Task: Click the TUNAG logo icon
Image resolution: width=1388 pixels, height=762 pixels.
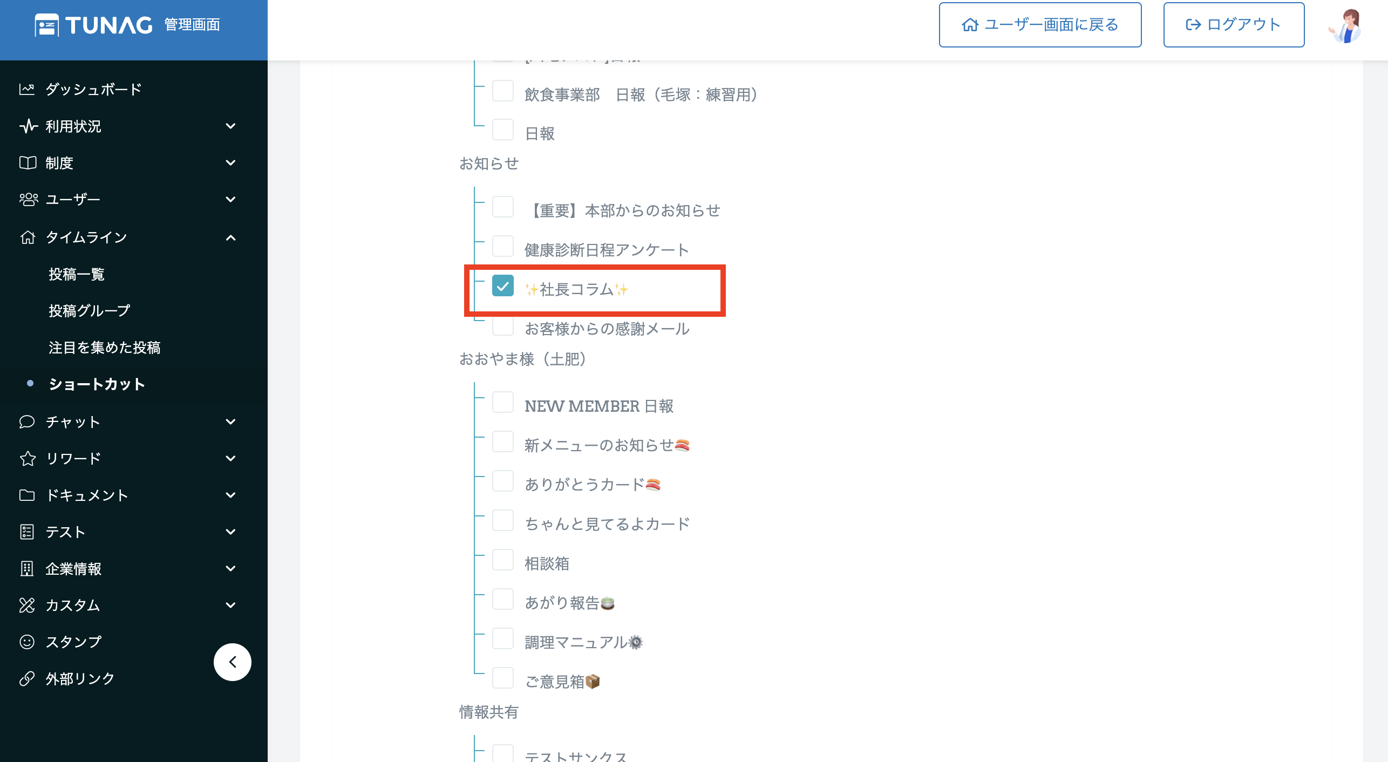Action: (46, 25)
